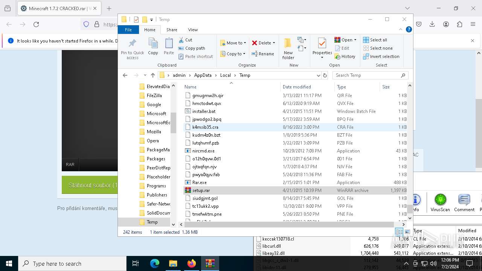This screenshot has width=482, height=271.
Task: Open Explorer Help question mark icon
Action: click(x=409, y=29)
